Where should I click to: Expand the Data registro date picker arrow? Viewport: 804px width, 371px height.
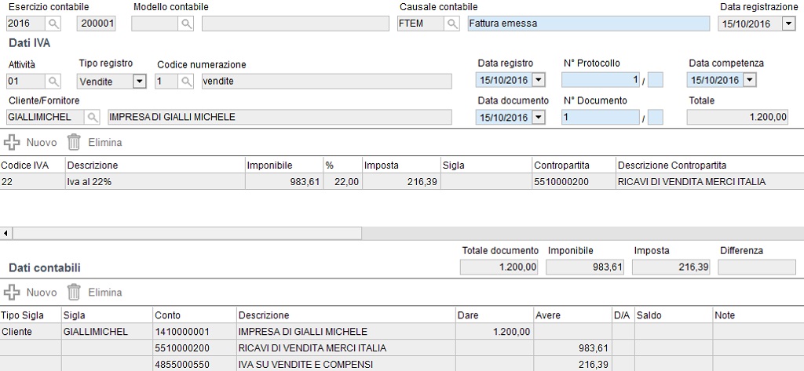point(538,80)
